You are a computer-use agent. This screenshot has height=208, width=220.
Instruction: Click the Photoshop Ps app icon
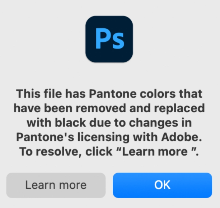click(109, 39)
